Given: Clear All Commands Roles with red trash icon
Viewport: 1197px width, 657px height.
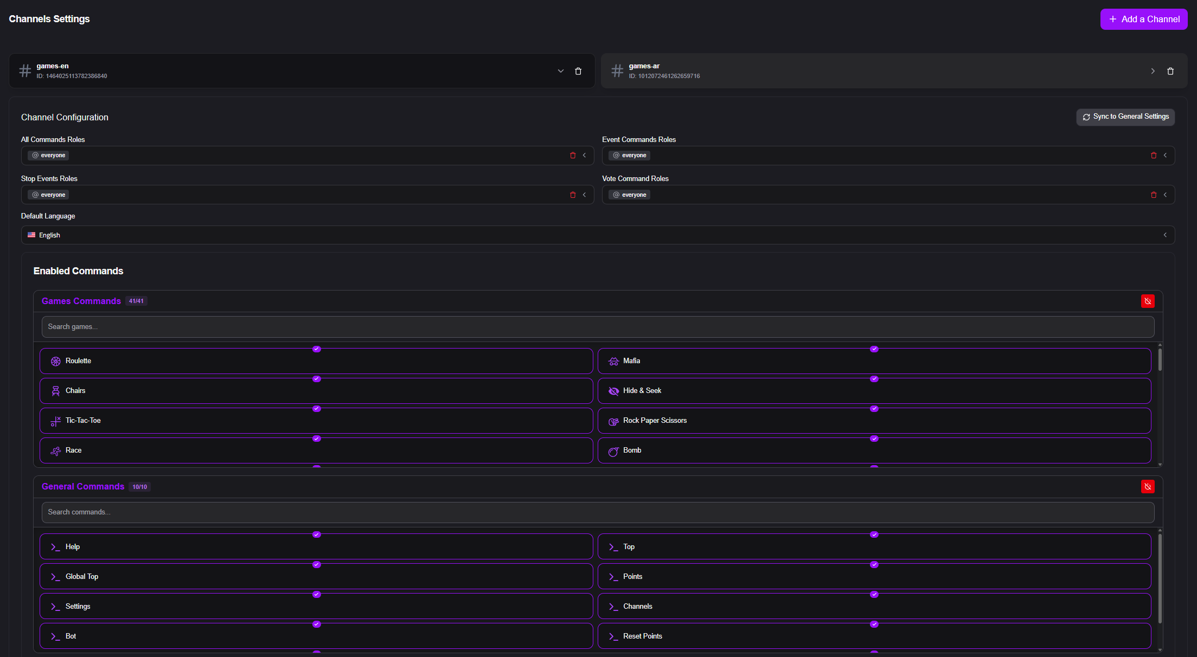Looking at the screenshot, I should [573, 156].
